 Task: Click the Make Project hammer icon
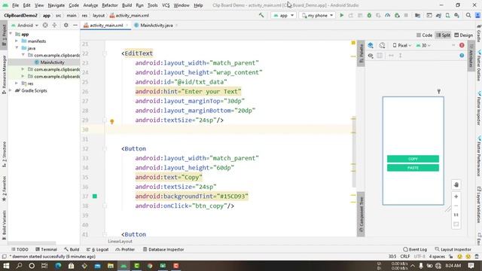point(261,15)
